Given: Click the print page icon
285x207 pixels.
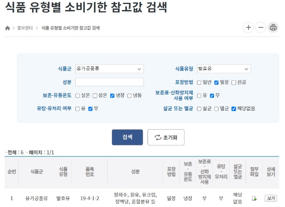Looking at the screenshot, I should coord(273,28).
